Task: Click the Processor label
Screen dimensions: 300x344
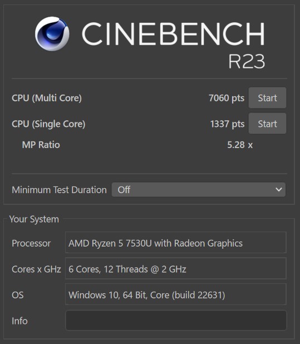Action: (31, 243)
